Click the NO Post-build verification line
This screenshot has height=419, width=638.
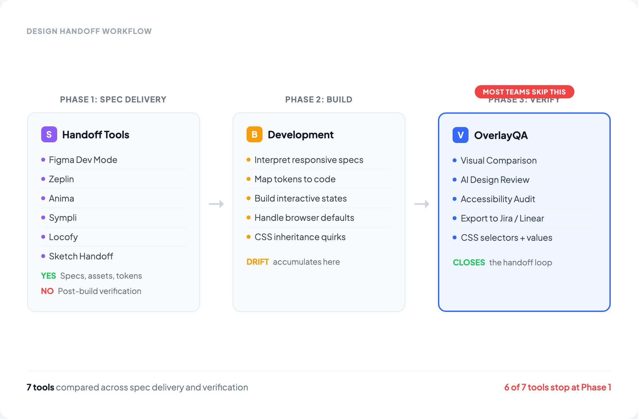coord(91,291)
